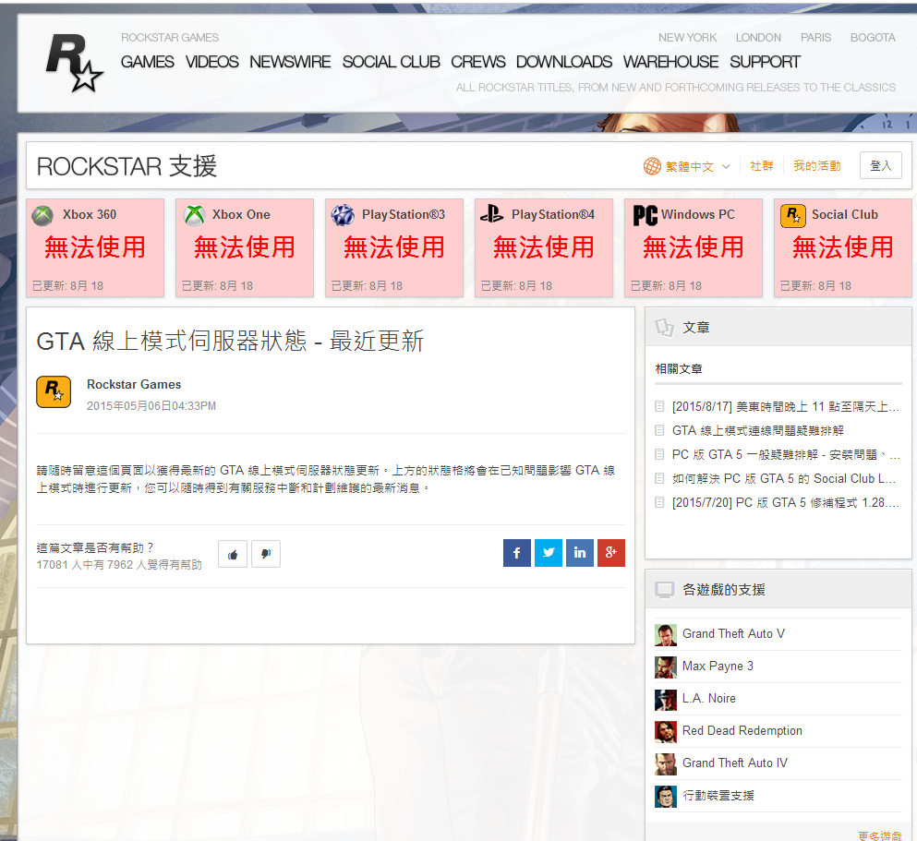
Task: Click 無法使用 status under Xbox One
Action: [245, 247]
